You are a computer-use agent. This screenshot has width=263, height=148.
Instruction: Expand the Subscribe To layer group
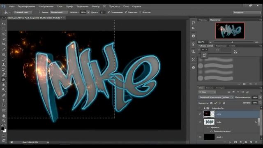click(x=205, y=108)
